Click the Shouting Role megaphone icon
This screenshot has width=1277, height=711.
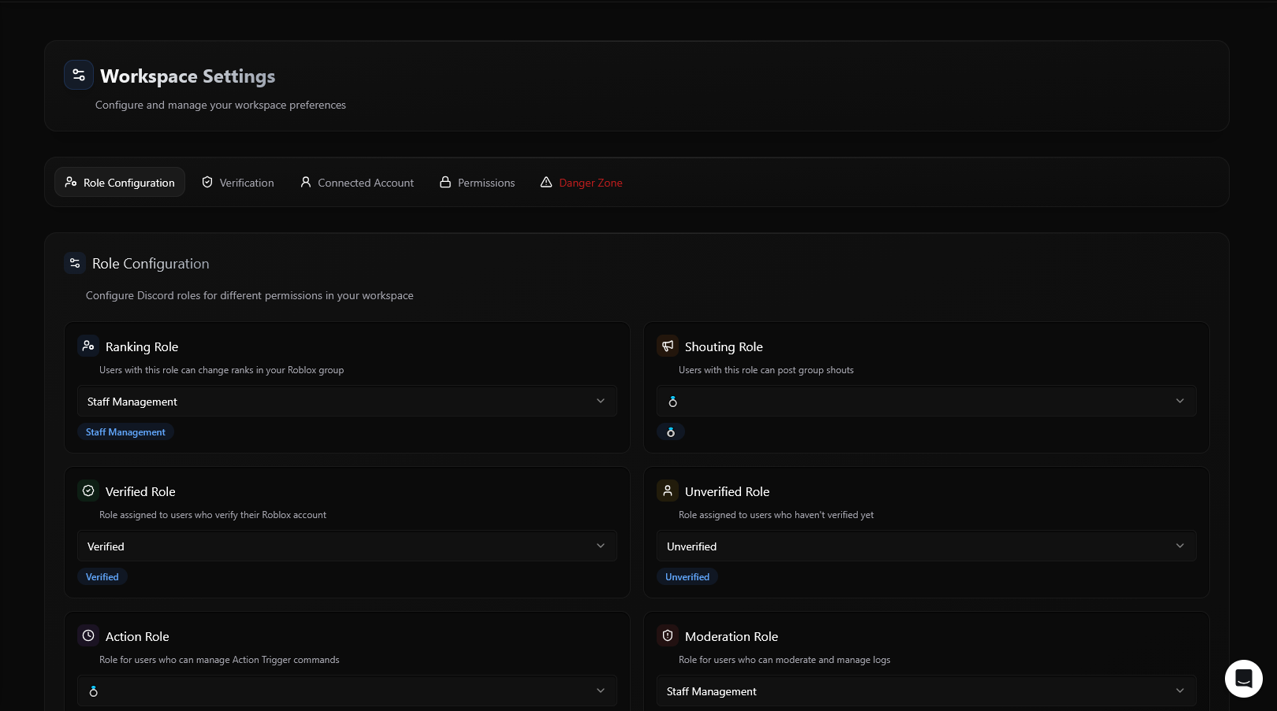click(668, 346)
